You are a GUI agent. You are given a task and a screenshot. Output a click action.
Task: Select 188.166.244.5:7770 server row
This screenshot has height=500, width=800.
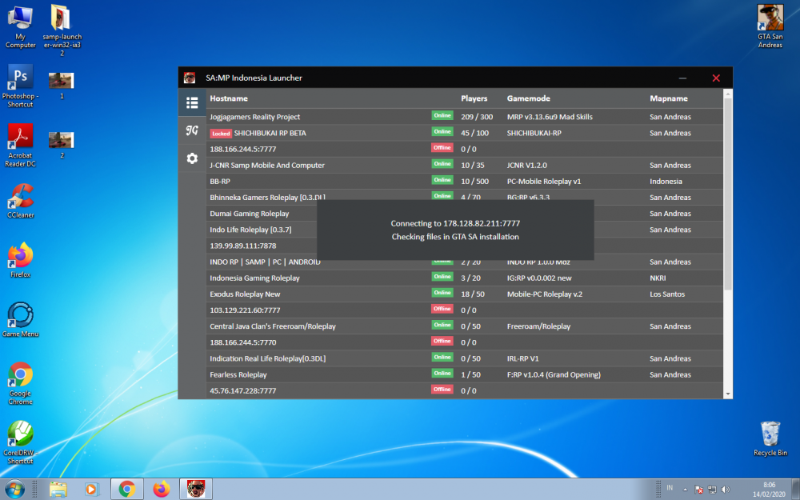click(x=465, y=342)
